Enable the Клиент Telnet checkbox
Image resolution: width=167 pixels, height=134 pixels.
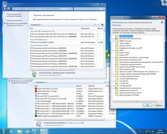point(116,53)
